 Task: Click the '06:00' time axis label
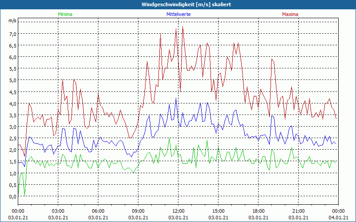tap(98, 211)
